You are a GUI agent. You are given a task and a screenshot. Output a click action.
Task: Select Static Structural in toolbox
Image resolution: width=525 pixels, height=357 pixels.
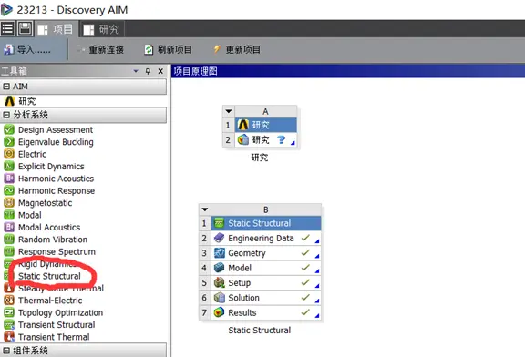(49, 276)
